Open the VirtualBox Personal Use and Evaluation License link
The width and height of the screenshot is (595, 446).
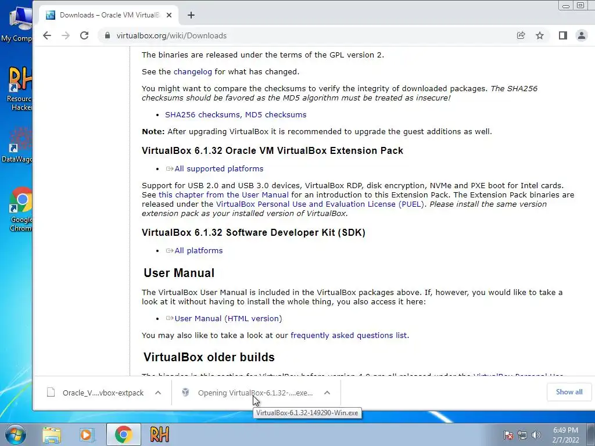coord(320,204)
